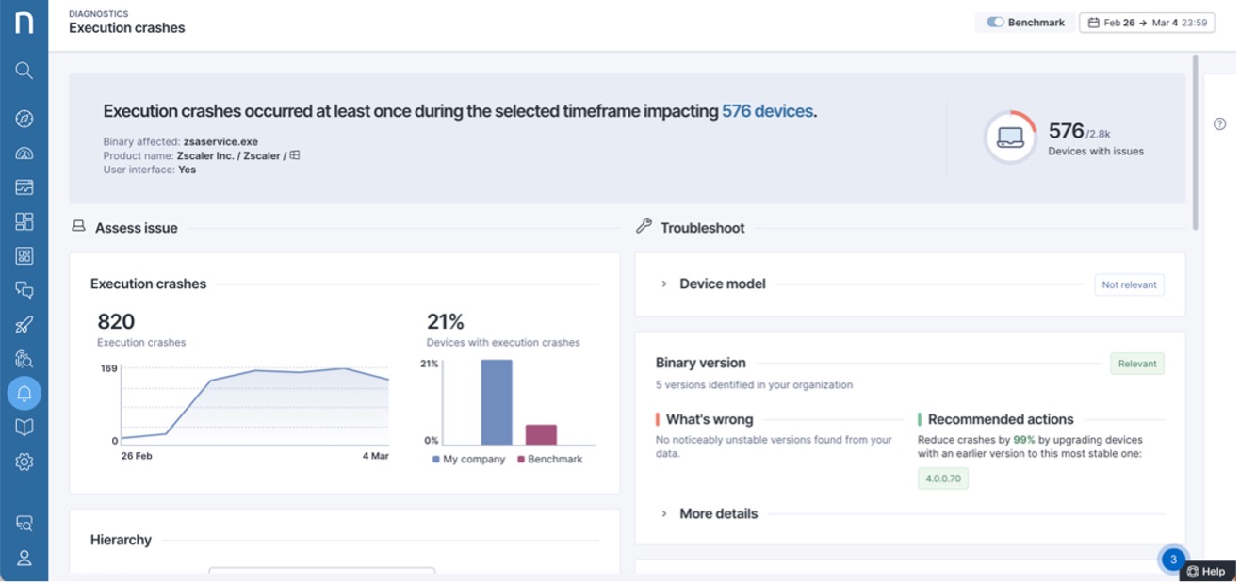Image resolution: width=1240 pixels, height=584 pixels.
Task: Click the open book icon in sidebar
Action: [x=24, y=428]
